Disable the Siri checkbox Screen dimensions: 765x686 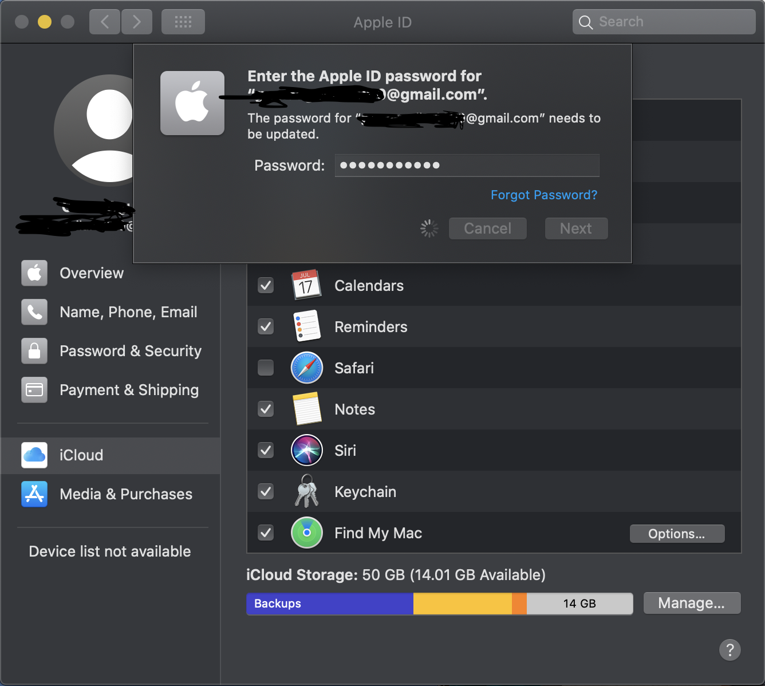(266, 450)
